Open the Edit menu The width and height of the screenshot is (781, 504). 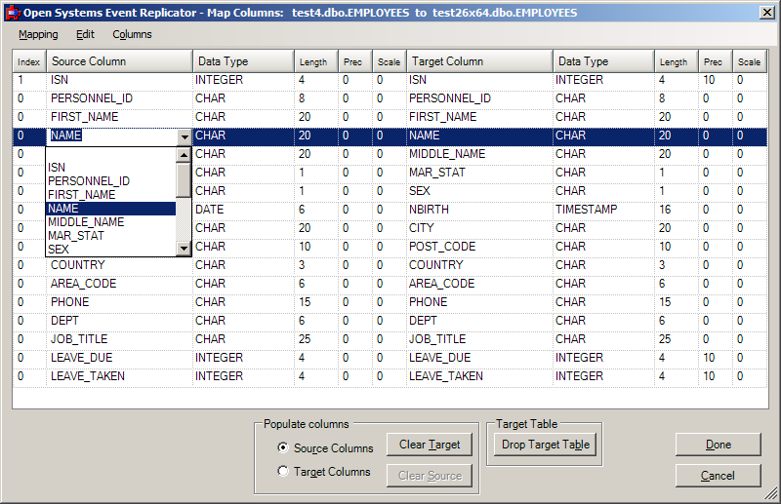tap(85, 34)
